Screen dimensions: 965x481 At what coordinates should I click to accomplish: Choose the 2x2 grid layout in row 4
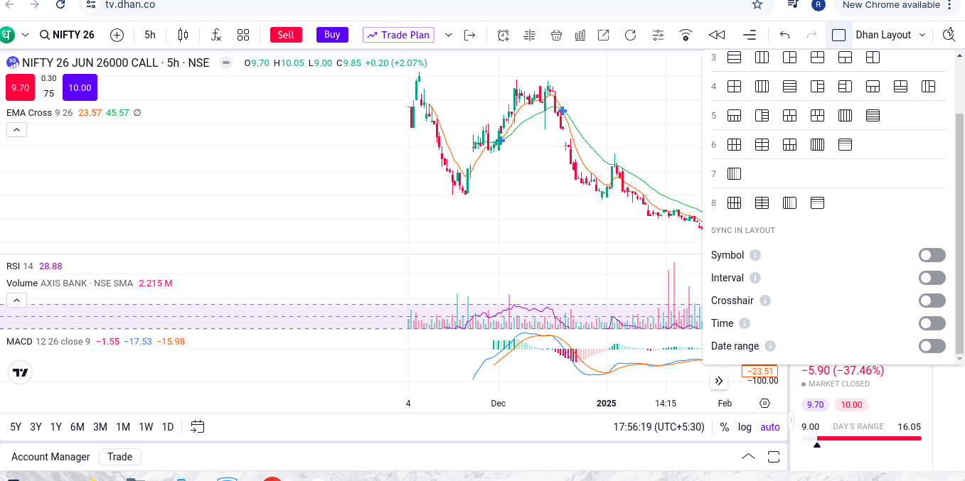735,86
